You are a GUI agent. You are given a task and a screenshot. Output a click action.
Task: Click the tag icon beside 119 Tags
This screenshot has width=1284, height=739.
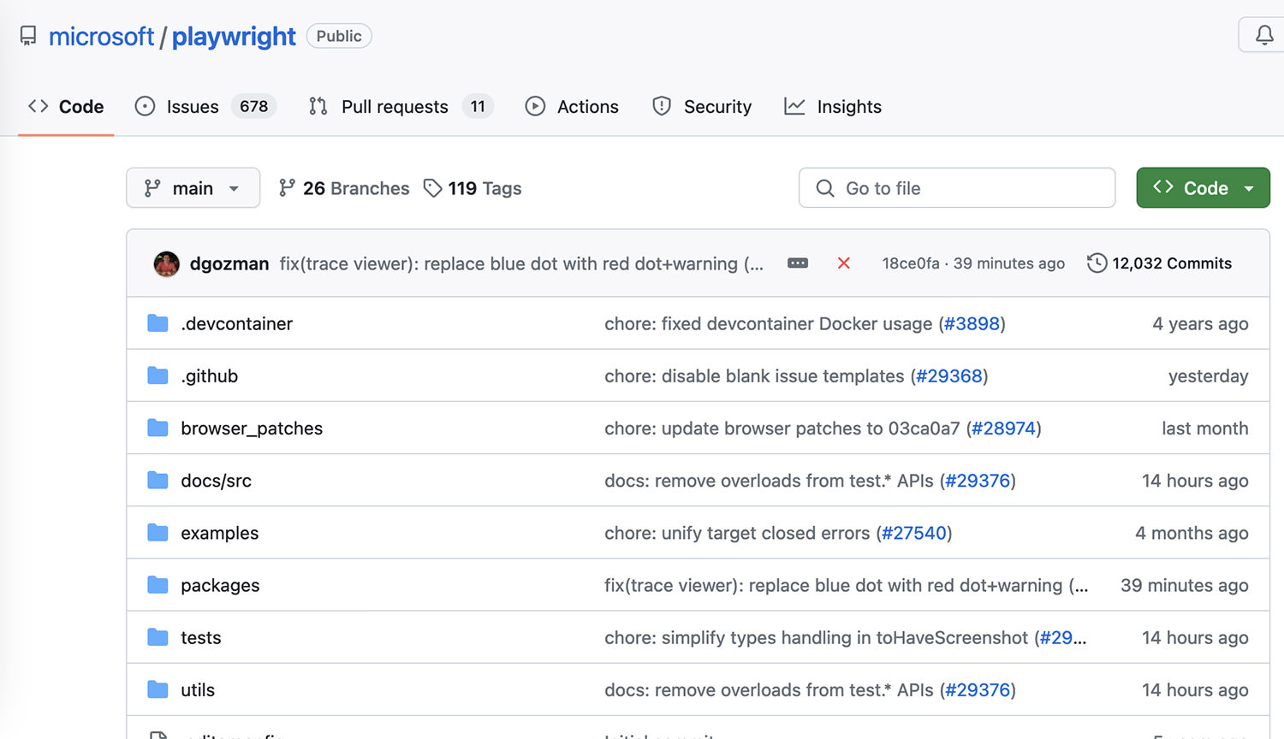433,188
